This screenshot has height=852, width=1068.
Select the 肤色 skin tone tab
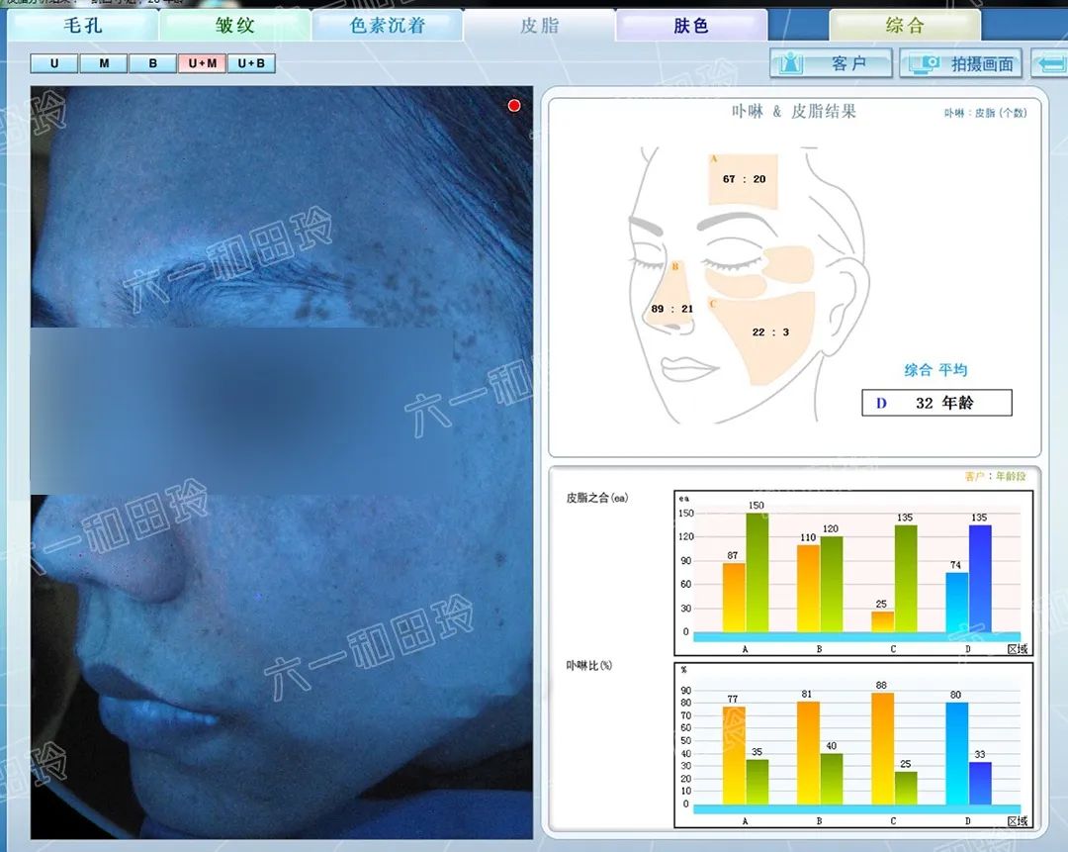[691, 24]
